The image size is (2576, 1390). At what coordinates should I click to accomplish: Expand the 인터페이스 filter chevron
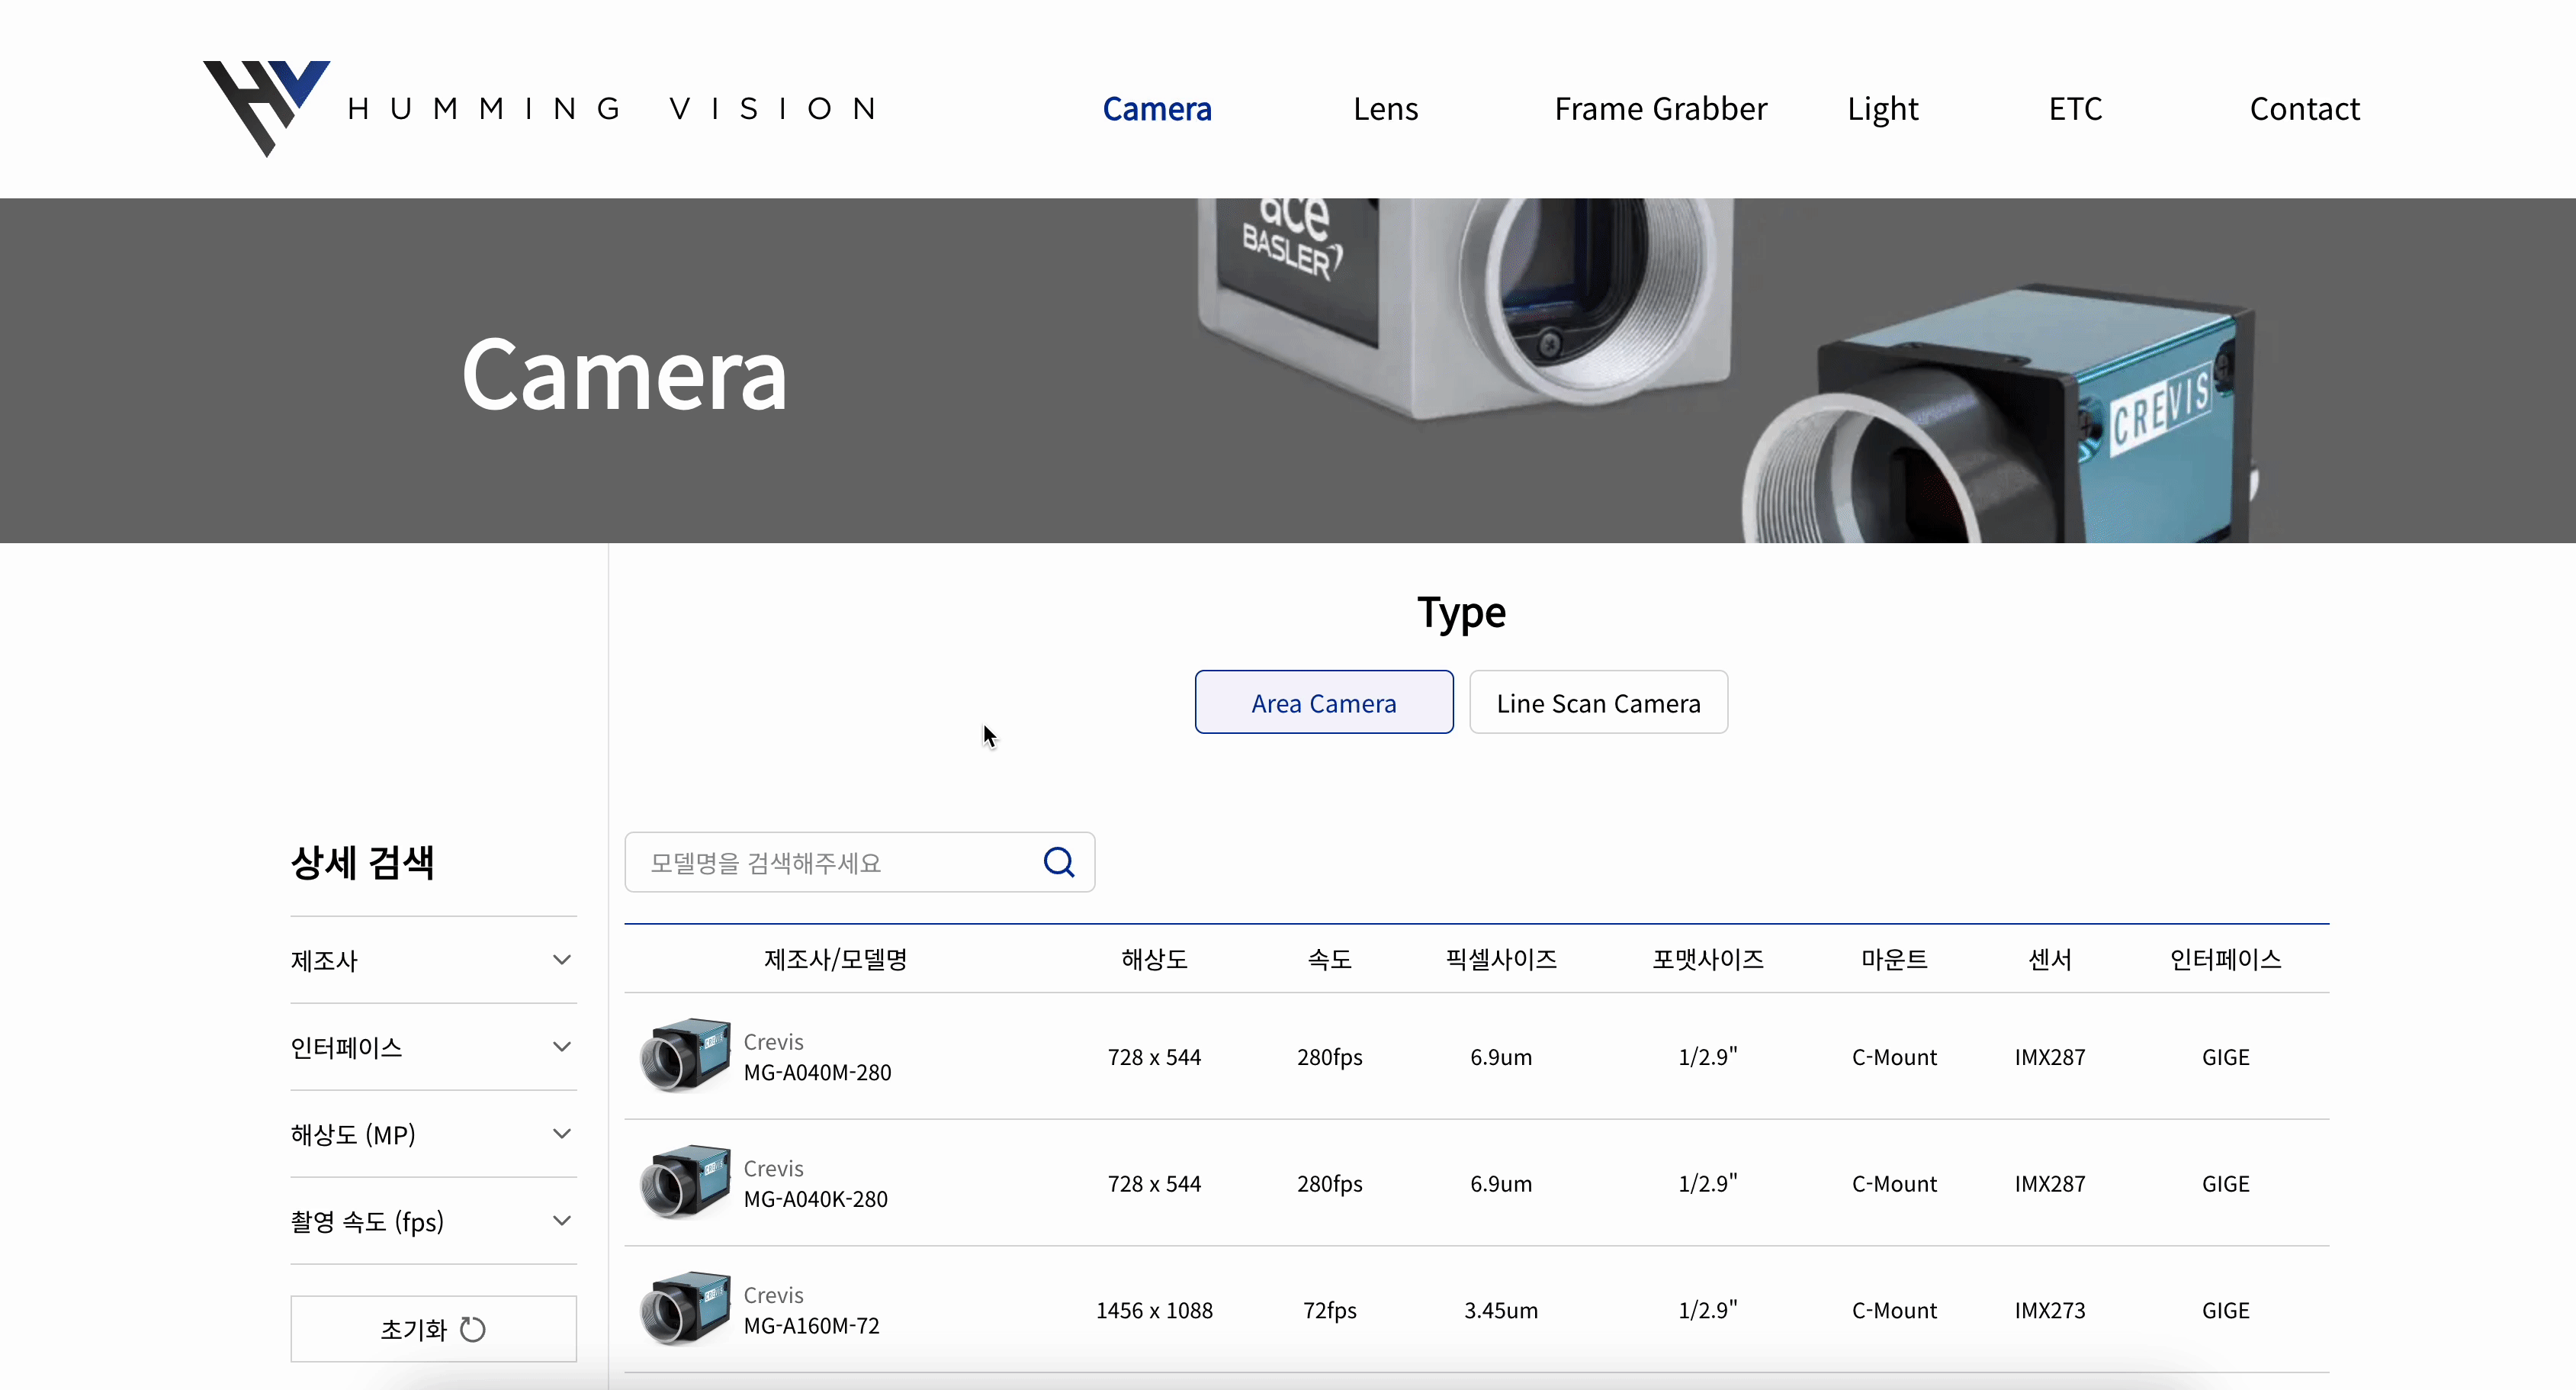562,1047
